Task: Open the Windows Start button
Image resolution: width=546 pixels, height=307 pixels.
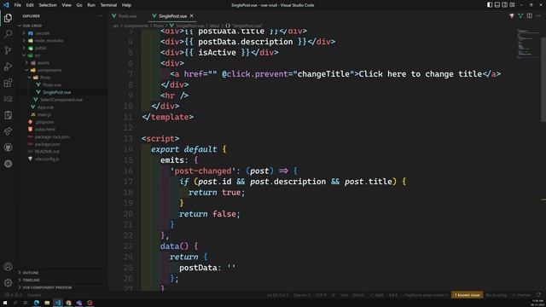Action: [x=5, y=303]
